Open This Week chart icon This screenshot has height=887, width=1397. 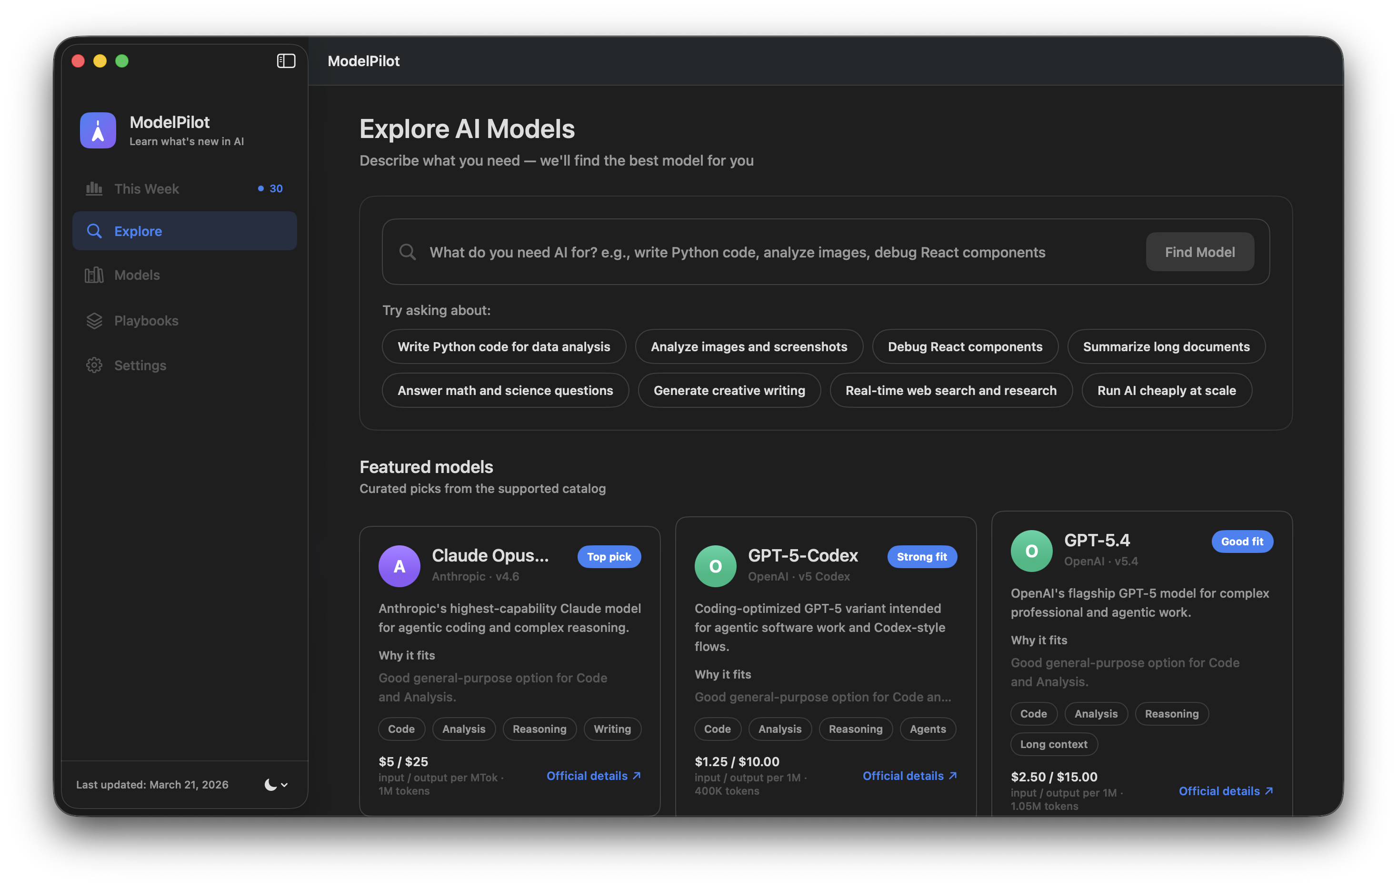click(94, 189)
